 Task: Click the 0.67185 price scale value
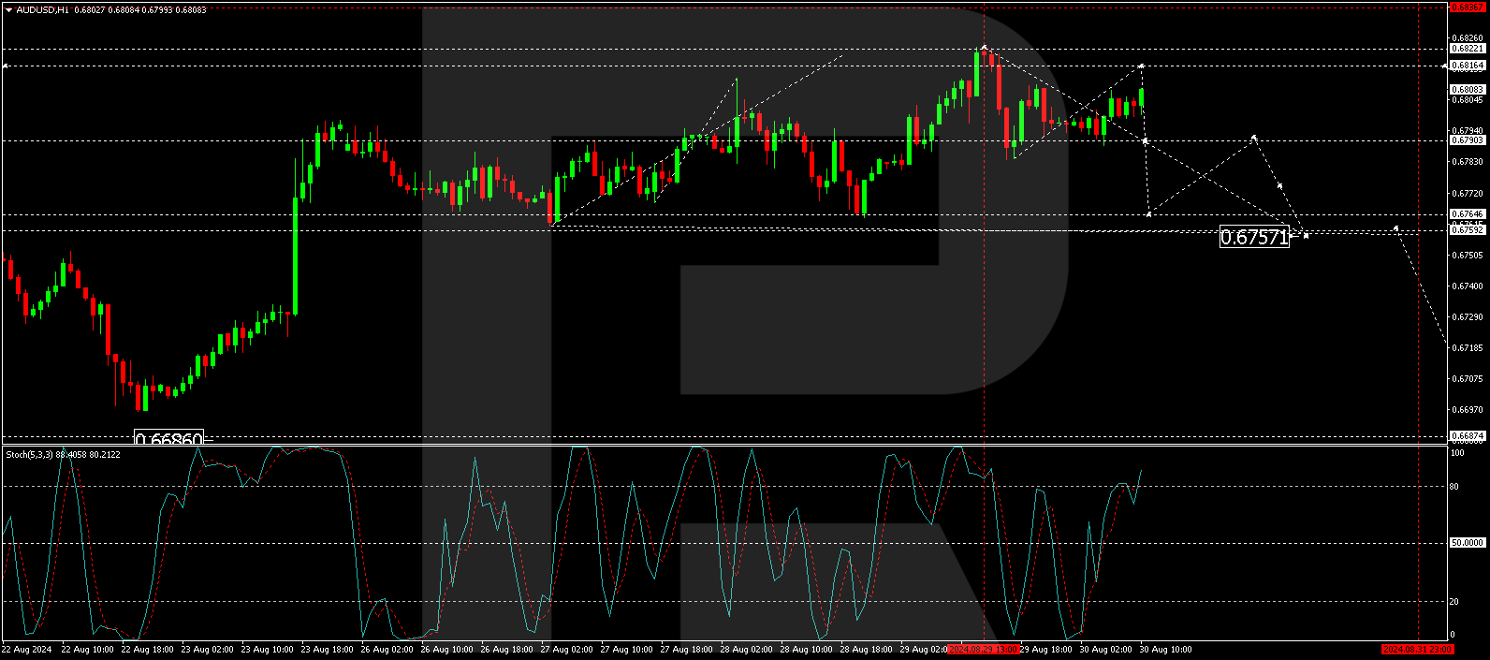click(x=1468, y=348)
